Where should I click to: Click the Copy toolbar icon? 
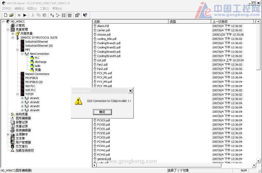[39, 15]
